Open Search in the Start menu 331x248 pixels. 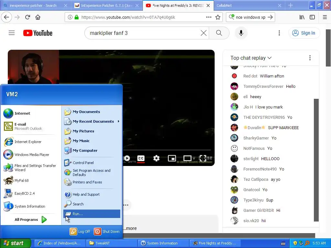point(91,204)
